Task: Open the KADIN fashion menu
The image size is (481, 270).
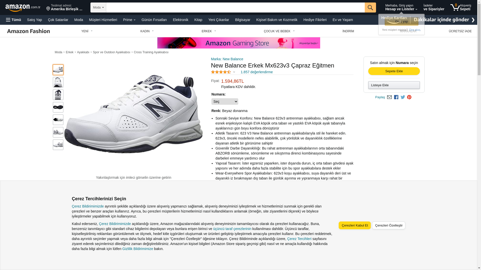Action: 147,31
